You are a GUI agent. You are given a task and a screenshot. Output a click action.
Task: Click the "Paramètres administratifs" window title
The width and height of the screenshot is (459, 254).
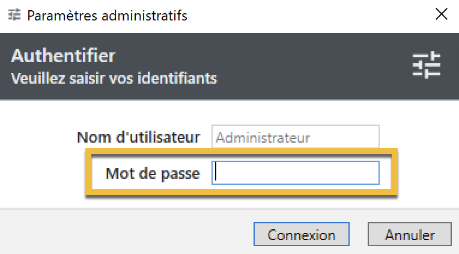point(107,15)
